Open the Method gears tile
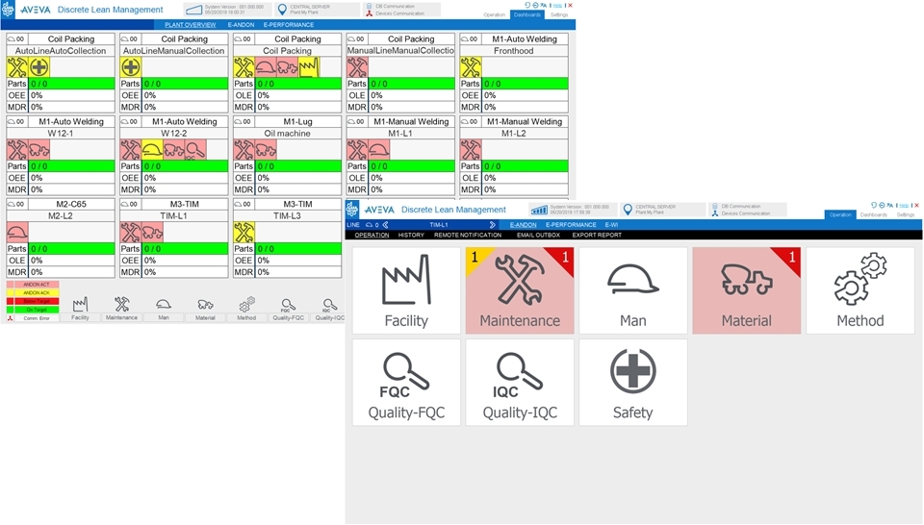924x525 pixels. (x=860, y=290)
